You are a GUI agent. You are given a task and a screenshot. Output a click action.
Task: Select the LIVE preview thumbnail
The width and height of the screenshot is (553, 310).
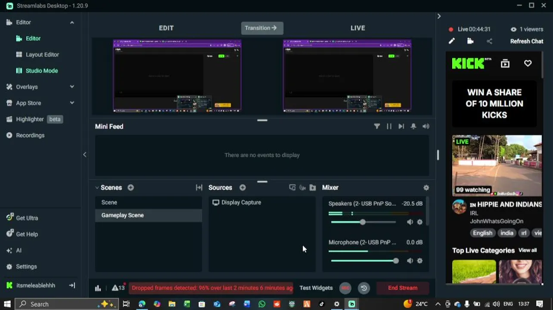[x=347, y=76]
